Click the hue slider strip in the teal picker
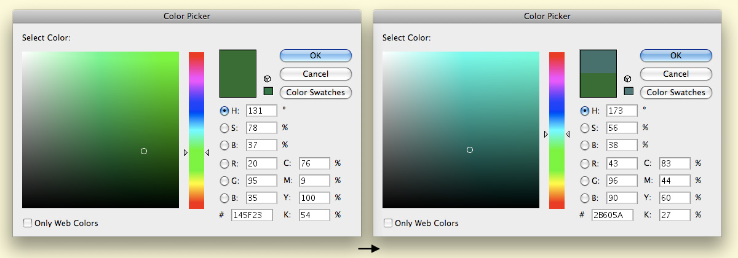 click(557, 130)
